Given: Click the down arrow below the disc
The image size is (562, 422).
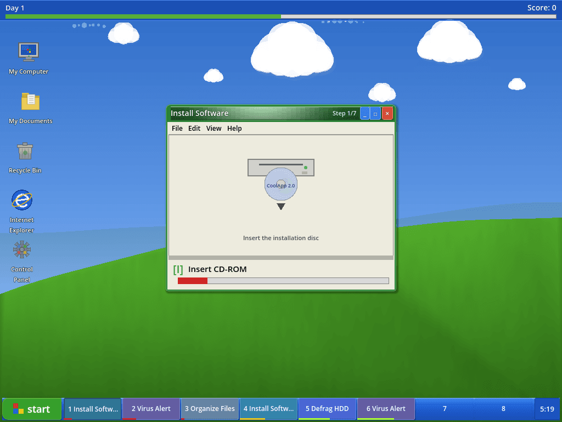Looking at the screenshot, I should pos(280,207).
